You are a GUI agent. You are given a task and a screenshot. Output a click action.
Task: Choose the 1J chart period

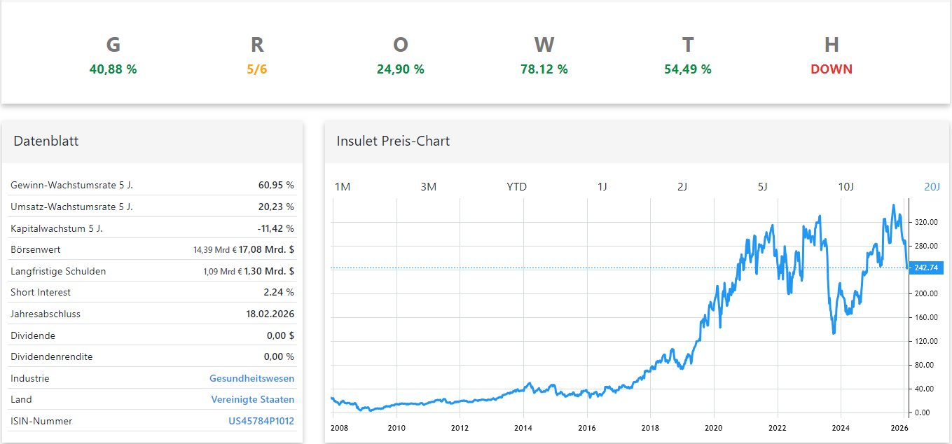click(602, 186)
